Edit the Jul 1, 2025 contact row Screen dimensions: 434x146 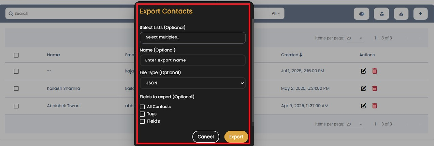pyautogui.click(x=363, y=71)
